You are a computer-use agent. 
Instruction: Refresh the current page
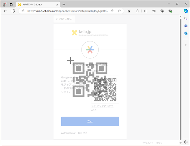point(13,11)
